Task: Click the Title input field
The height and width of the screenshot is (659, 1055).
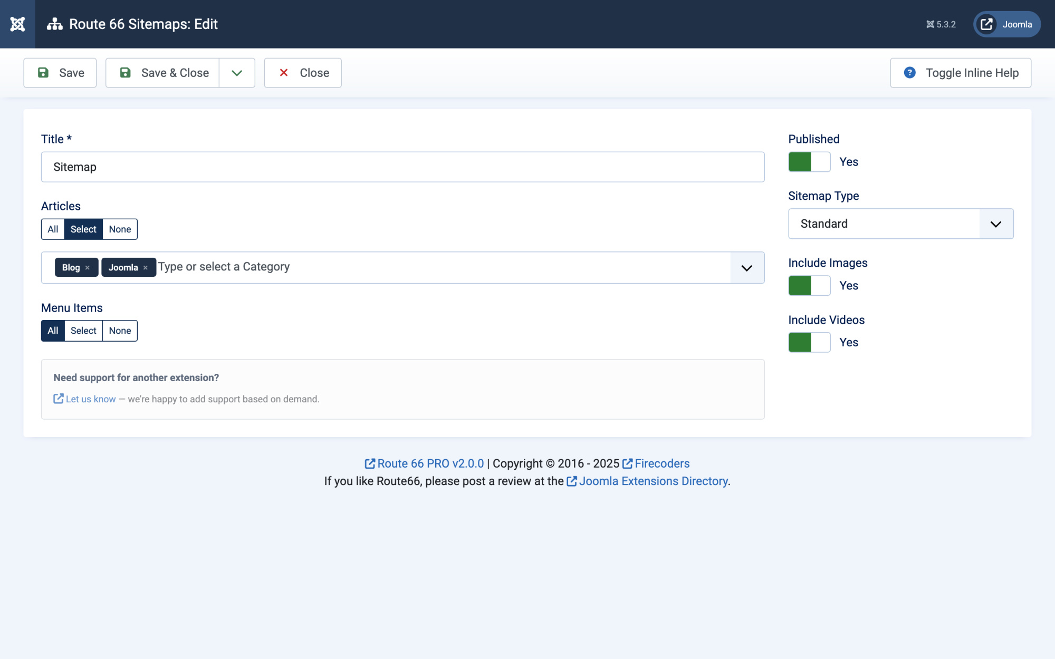Action: [x=402, y=167]
